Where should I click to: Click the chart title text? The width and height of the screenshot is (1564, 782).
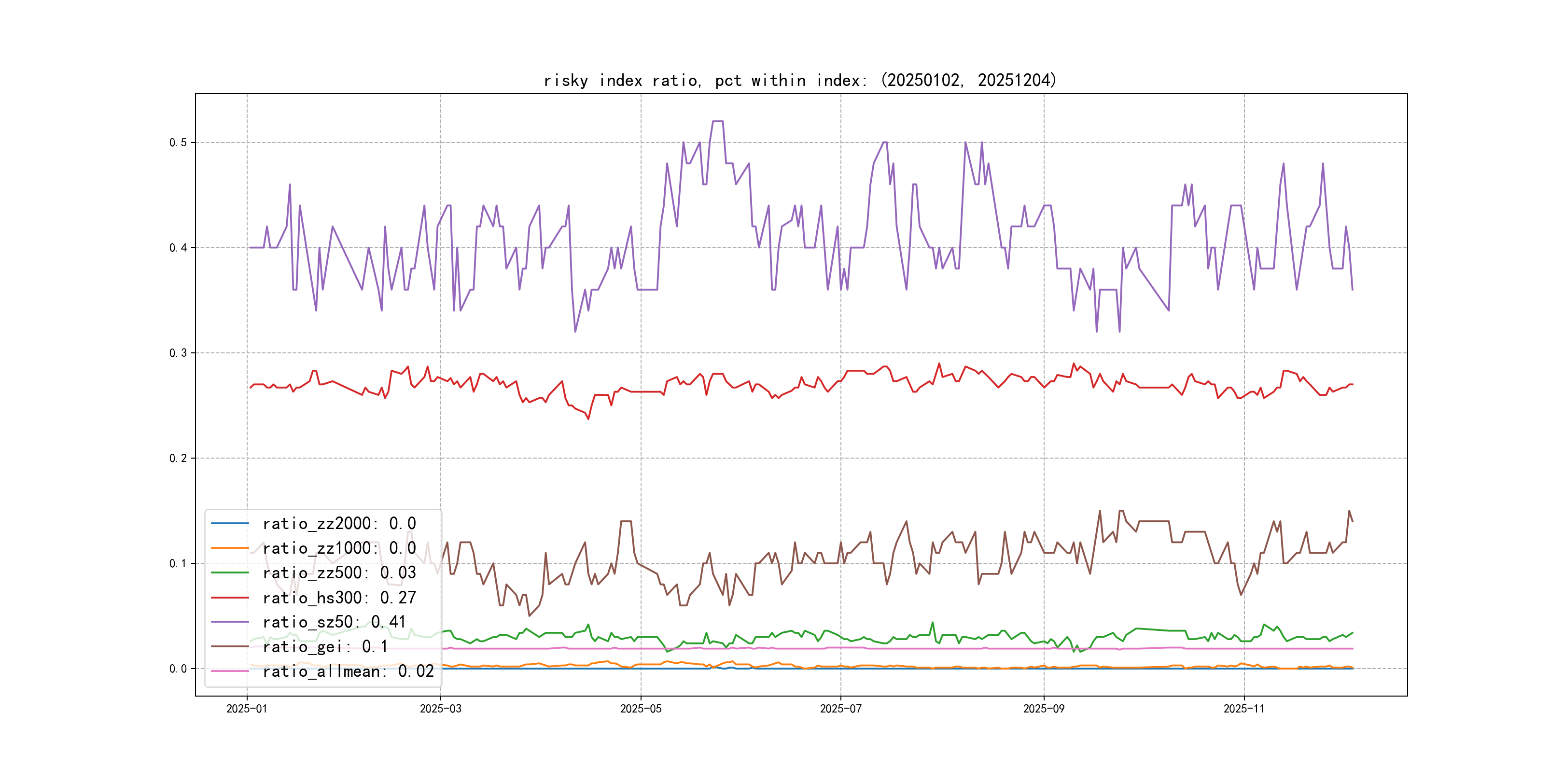pyautogui.click(x=799, y=80)
